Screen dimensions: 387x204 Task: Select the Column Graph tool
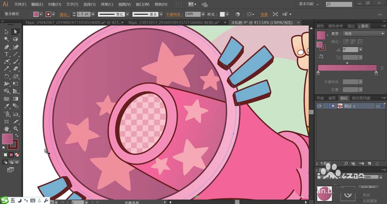pyautogui.click(x=15, y=114)
